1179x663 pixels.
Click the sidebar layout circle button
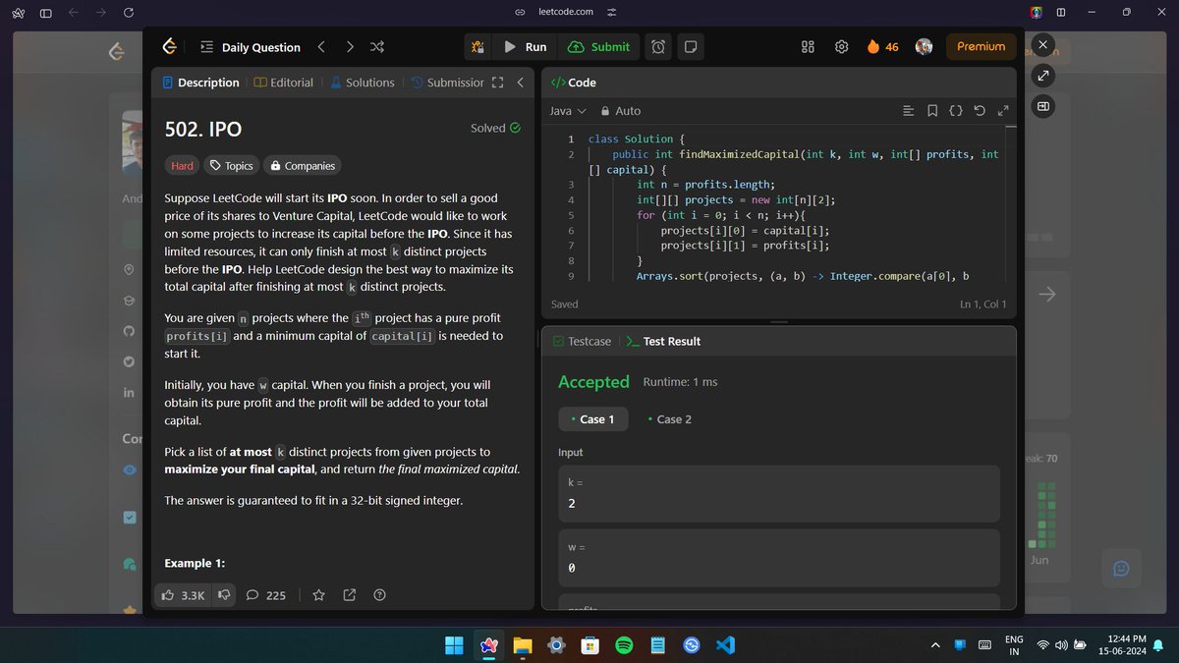pos(1043,106)
